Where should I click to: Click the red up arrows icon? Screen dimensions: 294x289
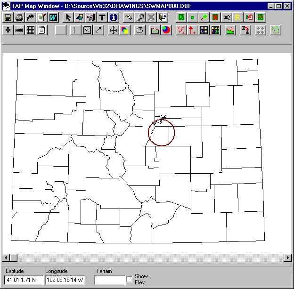193,30
